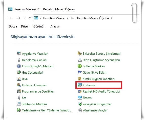
Task: Open the Realtek HD Audio icon
Action: 80,92
